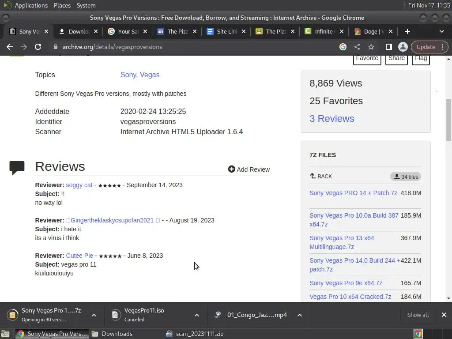Toggle the browser side panel icon

point(388,47)
